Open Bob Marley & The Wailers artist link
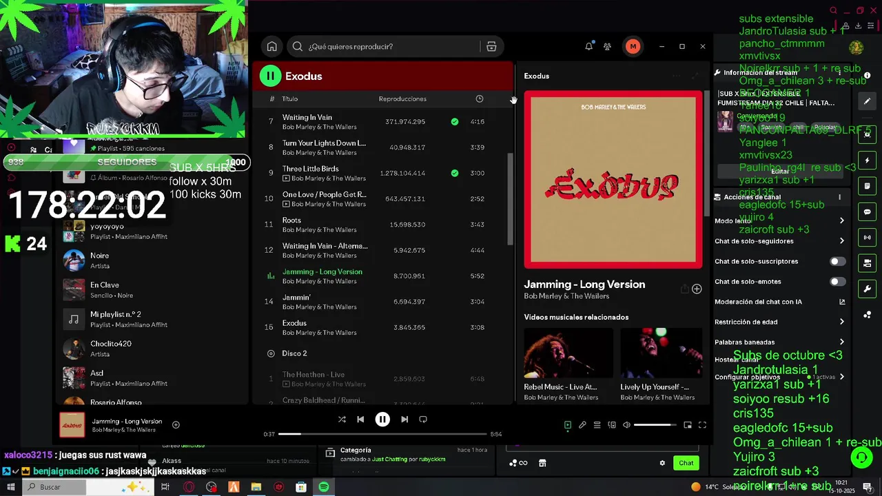 566,296
